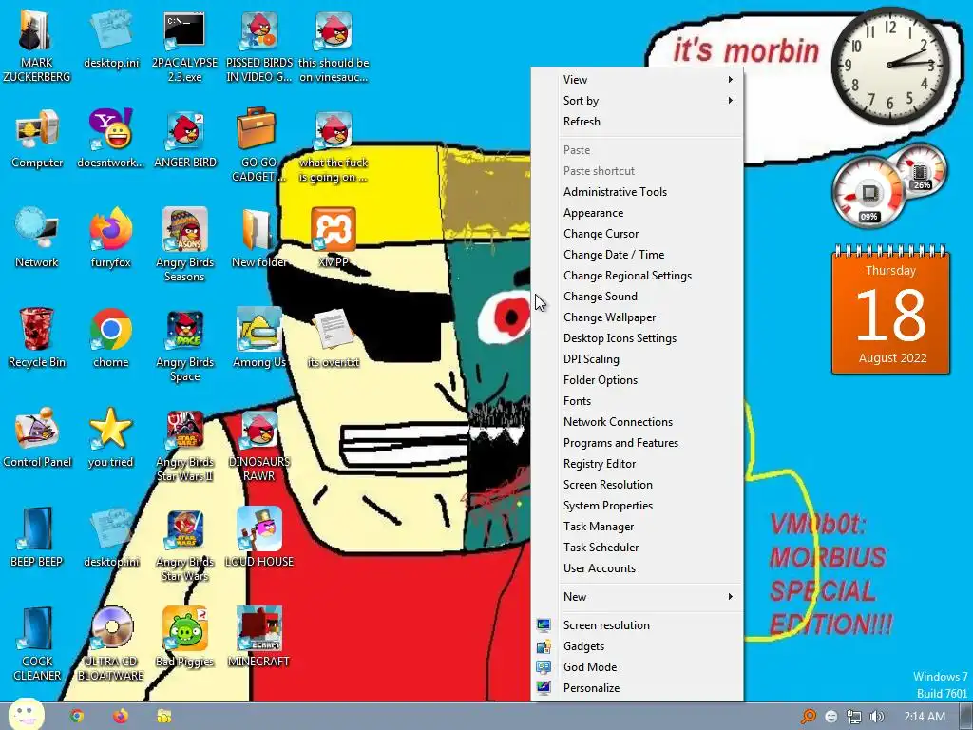Click the magnifier tray icon
Viewport: 973px width, 730px height.
click(809, 717)
